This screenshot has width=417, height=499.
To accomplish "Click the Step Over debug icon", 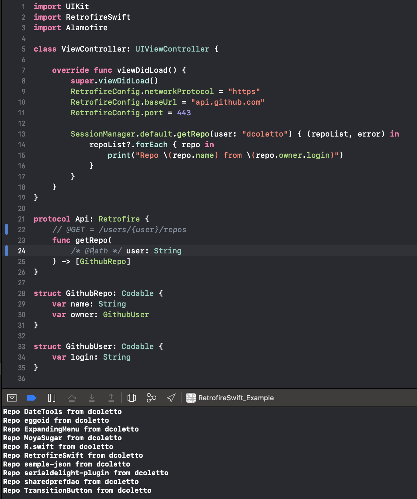I will point(72,398).
